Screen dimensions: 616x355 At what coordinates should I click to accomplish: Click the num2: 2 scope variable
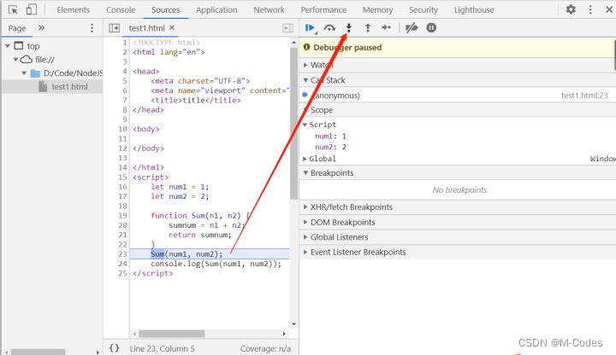330,147
